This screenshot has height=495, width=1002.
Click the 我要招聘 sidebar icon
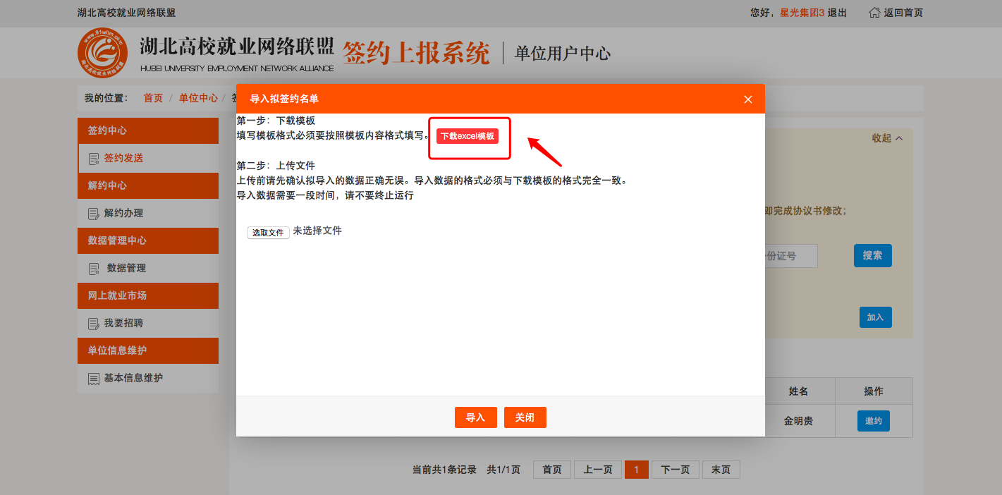pyautogui.click(x=94, y=324)
